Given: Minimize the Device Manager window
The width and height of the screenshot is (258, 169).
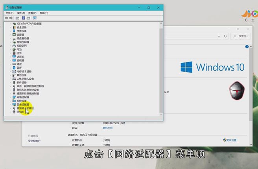Looking at the screenshot, I should [139, 7].
